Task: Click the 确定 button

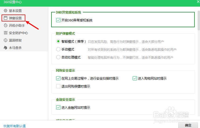Action: tap(188, 125)
